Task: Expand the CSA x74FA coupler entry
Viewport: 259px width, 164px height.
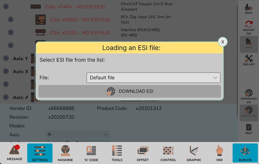Action: point(6,6)
